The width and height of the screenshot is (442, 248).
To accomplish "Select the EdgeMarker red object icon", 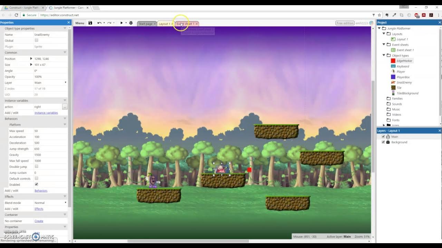I will point(393,61).
